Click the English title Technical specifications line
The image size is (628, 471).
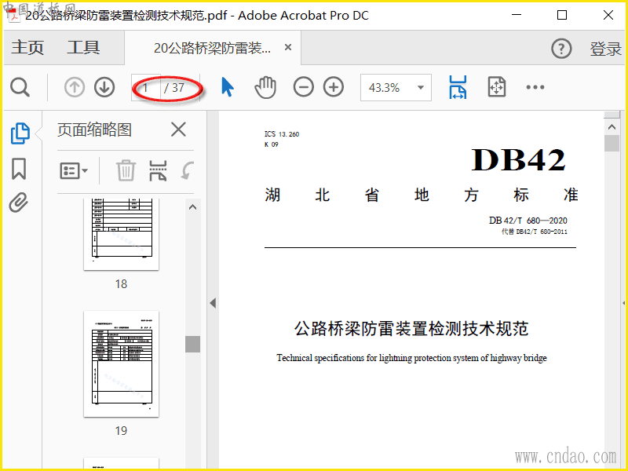point(411,358)
